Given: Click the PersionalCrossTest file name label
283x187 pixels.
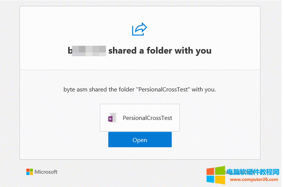Looking at the screenshot, I should point(148,118).
